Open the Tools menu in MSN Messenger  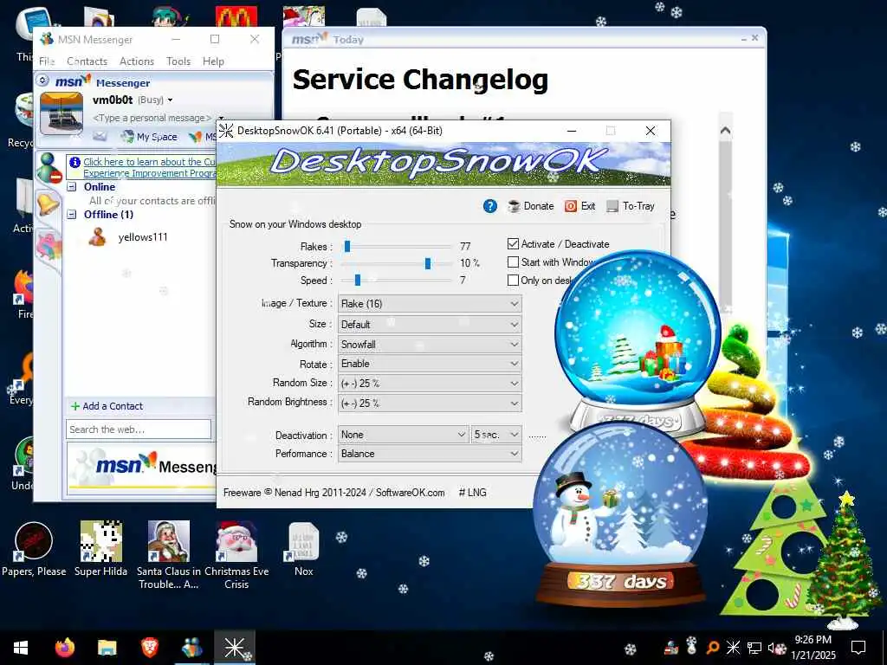(178, 61)
